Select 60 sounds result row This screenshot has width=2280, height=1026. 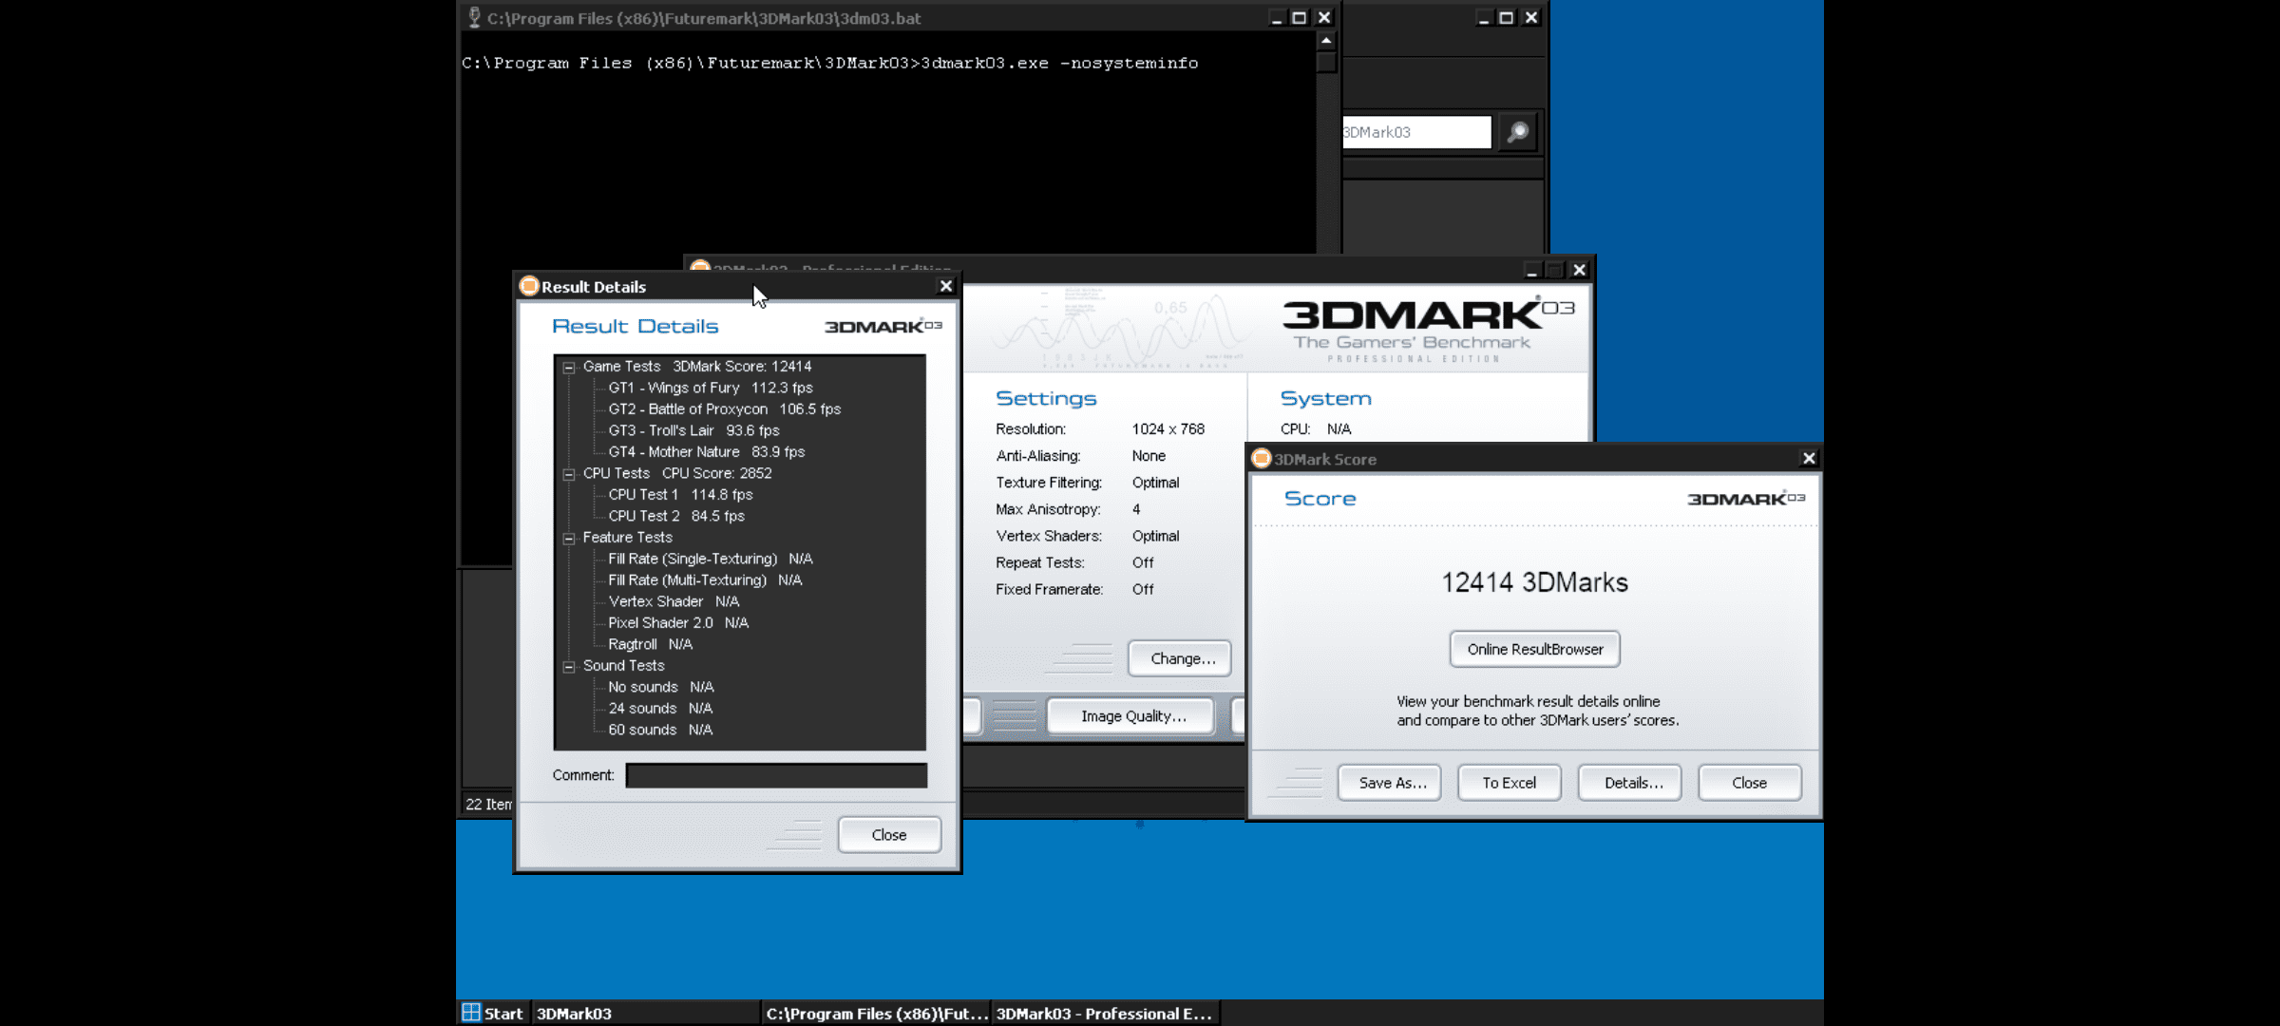tap(660, 730)
